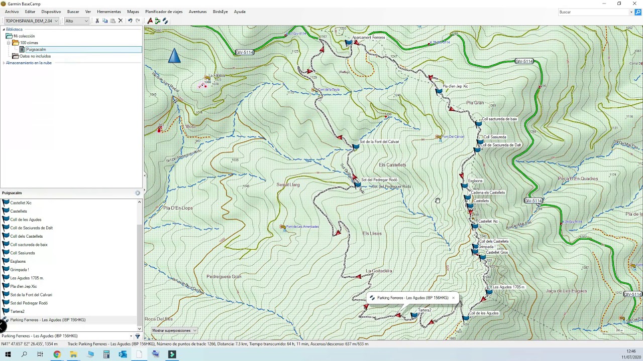The width and height of the screenshot is (643, 361).
Task: Click inside the Buscar search field
Action: [593, 12]
